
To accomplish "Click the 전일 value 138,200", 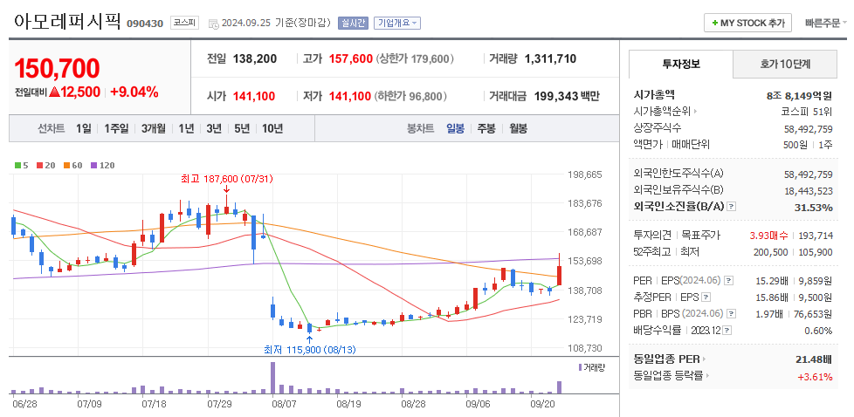I will pos(255,58).
